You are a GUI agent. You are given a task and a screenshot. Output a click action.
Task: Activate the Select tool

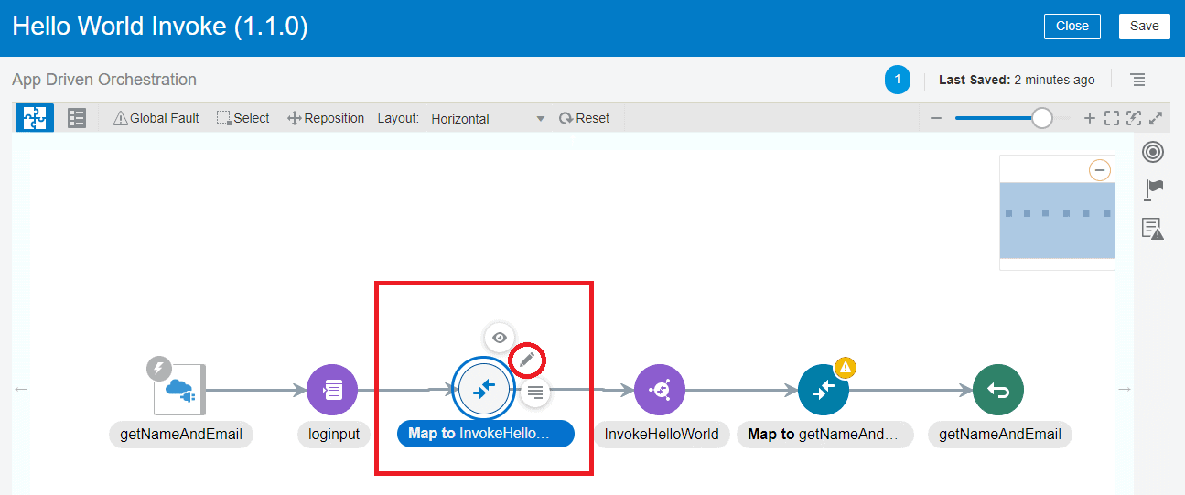tap(242, 118)
